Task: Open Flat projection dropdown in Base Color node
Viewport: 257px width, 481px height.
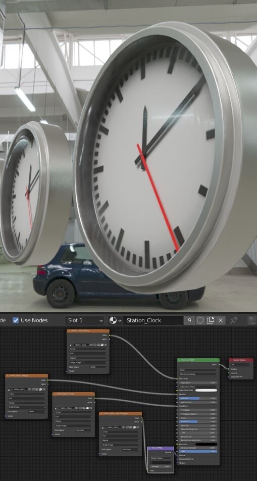Action: [x=88, y=353]
